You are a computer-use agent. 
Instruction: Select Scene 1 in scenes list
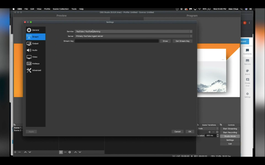[x=18, y=128]
